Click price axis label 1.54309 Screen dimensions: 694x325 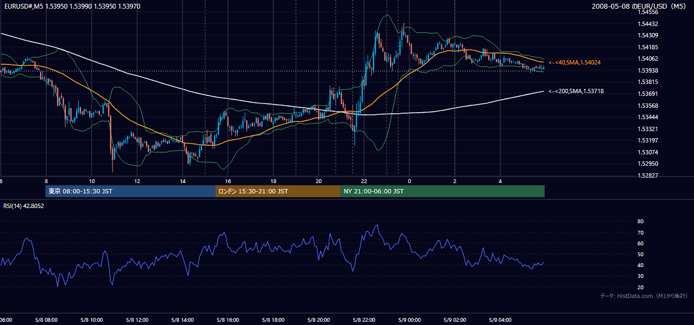coord(648,35)
